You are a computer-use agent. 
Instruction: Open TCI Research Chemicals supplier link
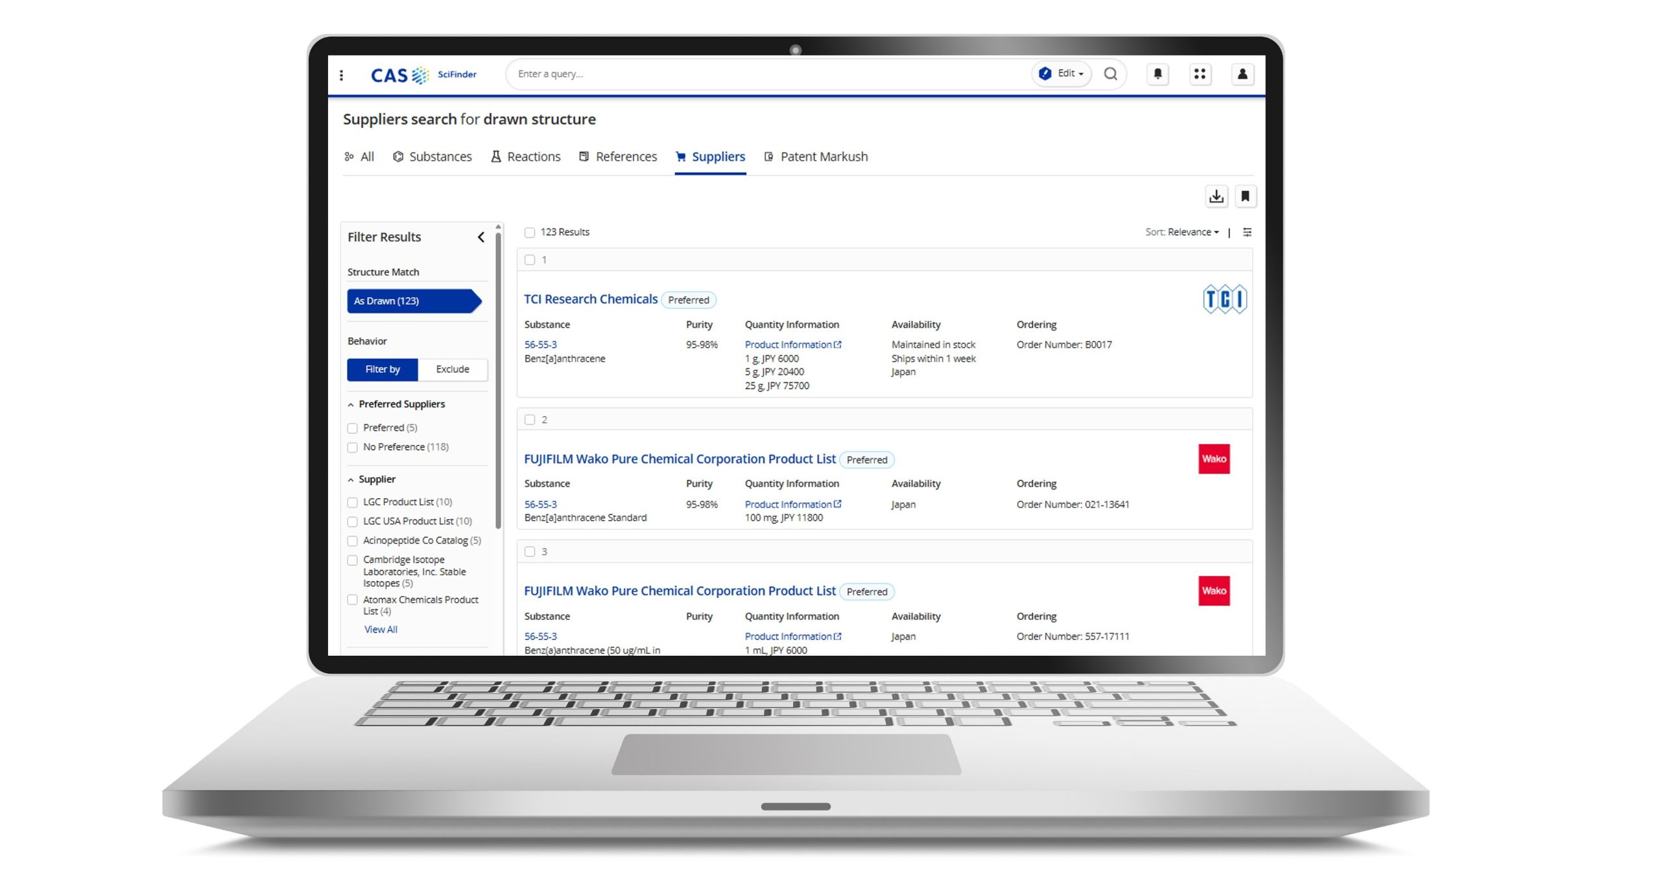pos(590,299)
